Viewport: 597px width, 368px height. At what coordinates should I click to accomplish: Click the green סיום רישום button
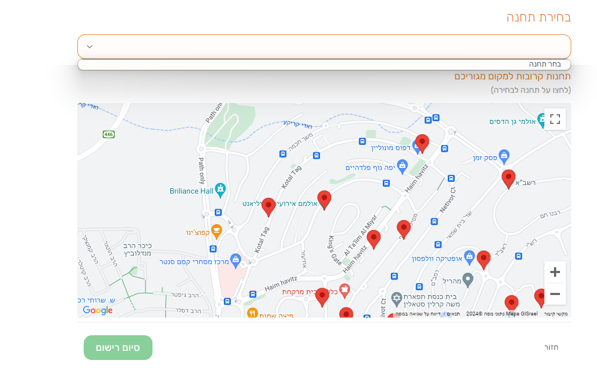pos(118,348)
